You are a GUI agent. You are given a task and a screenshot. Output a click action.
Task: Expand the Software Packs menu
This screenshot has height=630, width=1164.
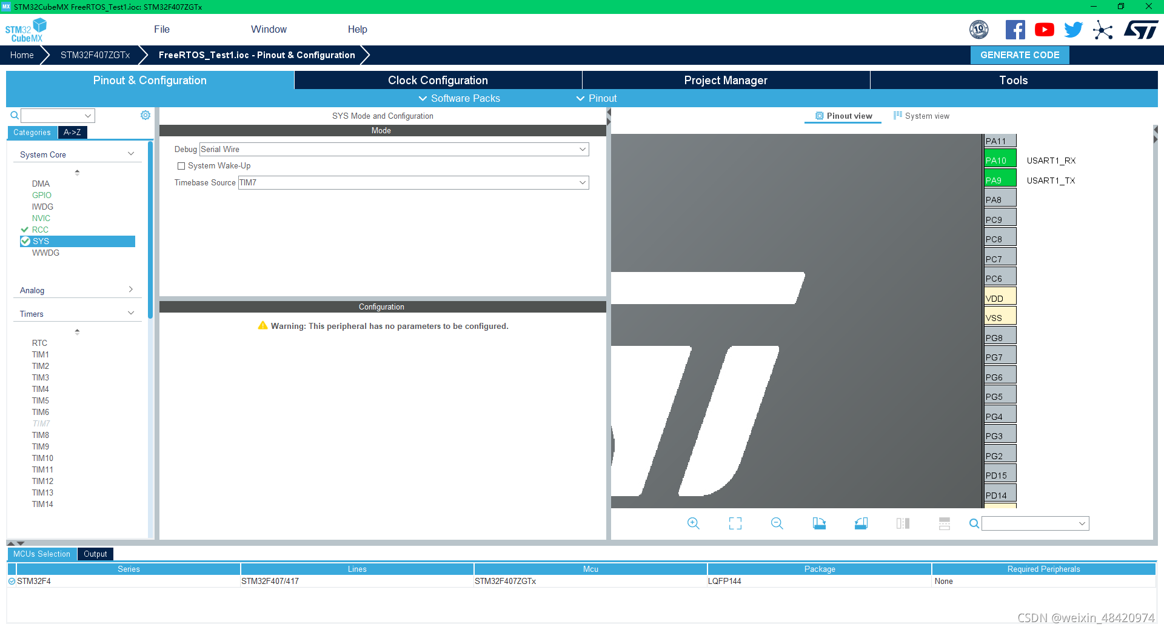pyautogui.click(x=459, y=98)
